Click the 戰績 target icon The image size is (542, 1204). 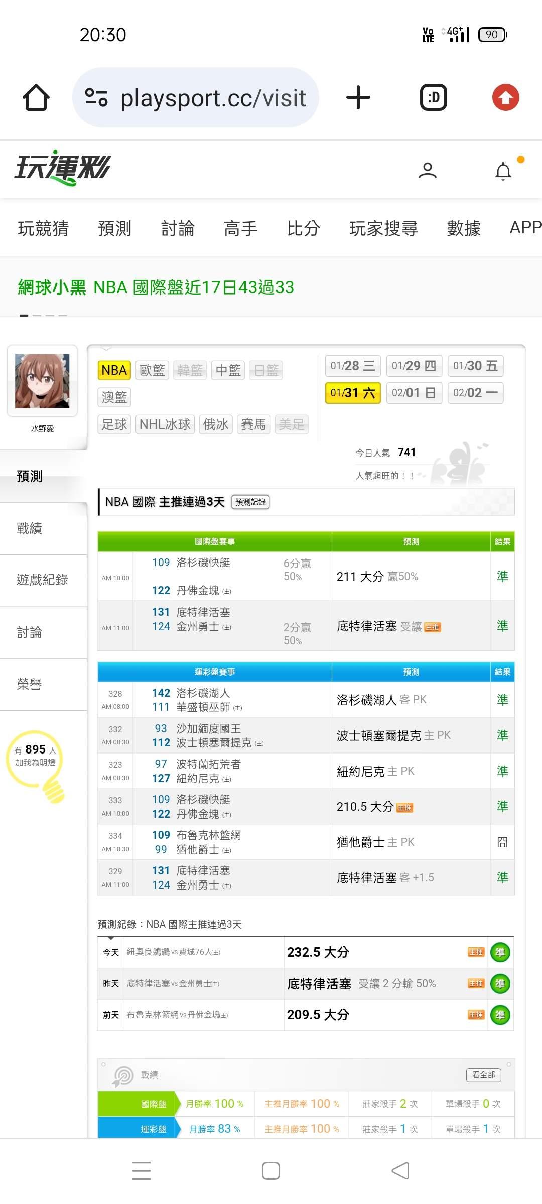point(123,1076)
